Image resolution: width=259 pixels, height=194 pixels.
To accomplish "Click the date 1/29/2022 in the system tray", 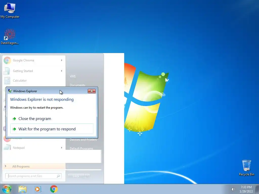I will click(x=246, y=191).
